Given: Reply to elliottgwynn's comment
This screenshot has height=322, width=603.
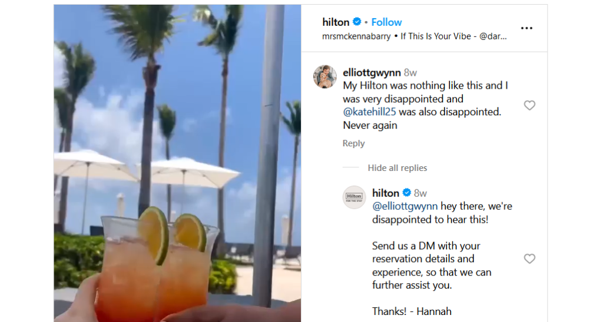Looking at the screenshot, I should pos(353,143).
